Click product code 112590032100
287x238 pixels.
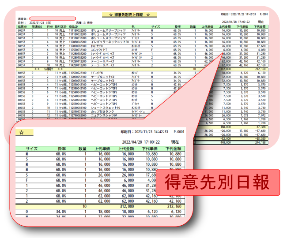[78, 50]
